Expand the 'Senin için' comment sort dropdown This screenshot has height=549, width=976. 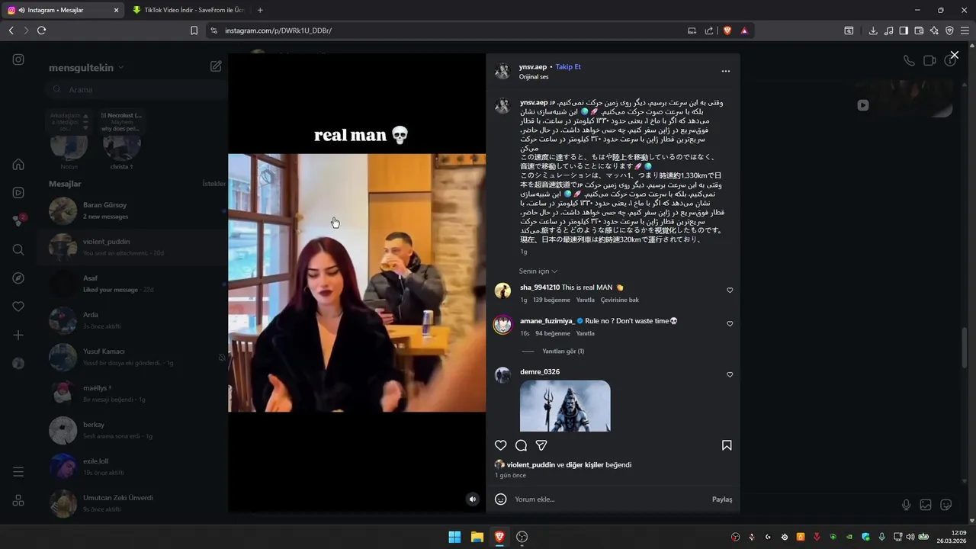coord(538,271)
